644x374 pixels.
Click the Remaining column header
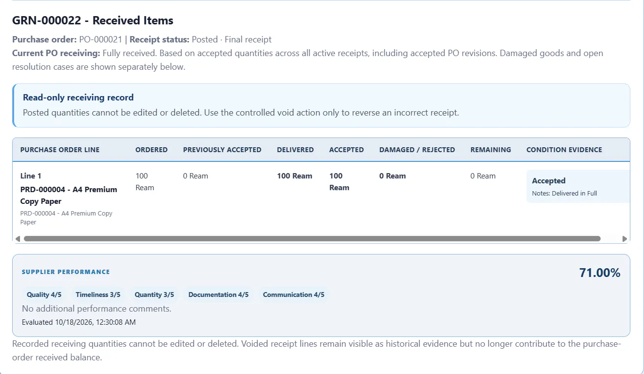(x=491, y=150)
